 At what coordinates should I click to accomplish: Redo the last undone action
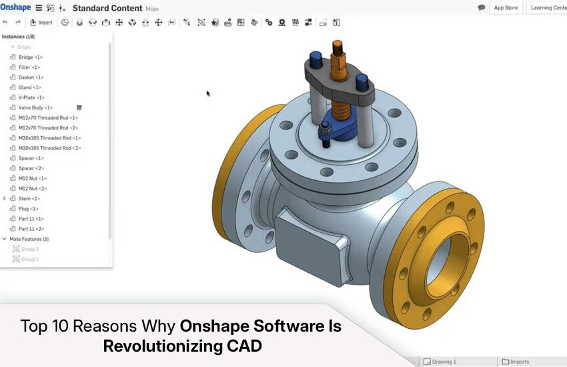tap(18, 23)
